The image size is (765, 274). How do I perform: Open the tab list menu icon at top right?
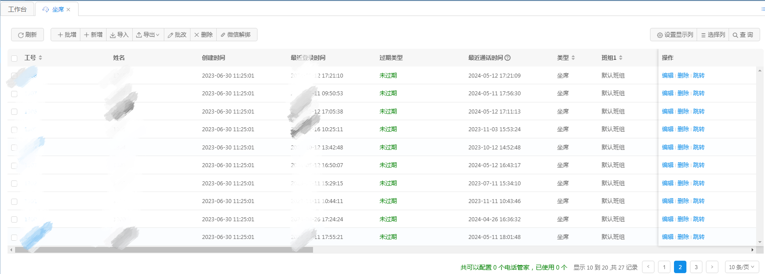[x=763, y=9]
